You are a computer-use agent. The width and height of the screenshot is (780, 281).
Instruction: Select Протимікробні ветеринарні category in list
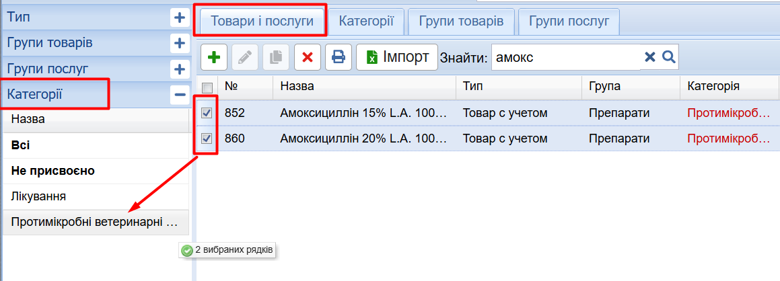(95, 222)
